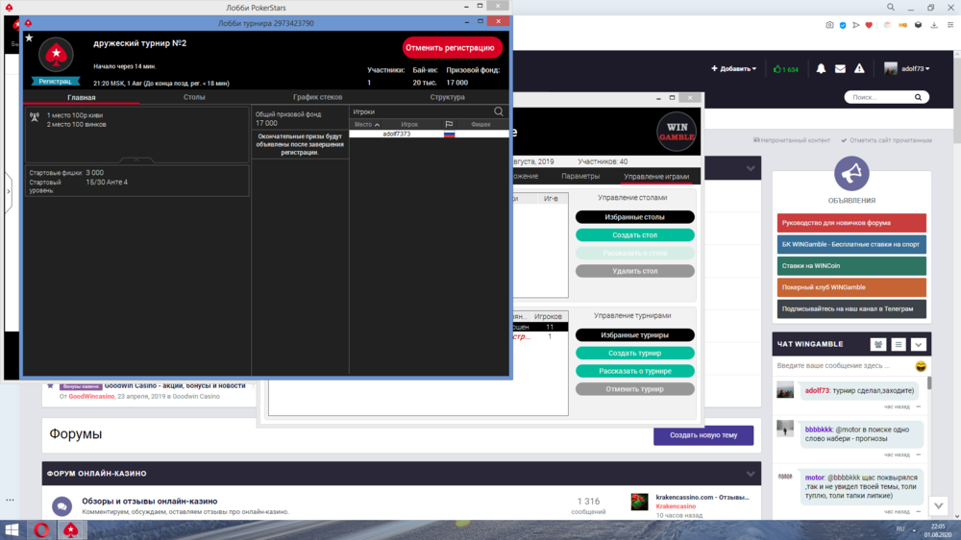Click the browser snapshot camera icon

click(829, 25)
